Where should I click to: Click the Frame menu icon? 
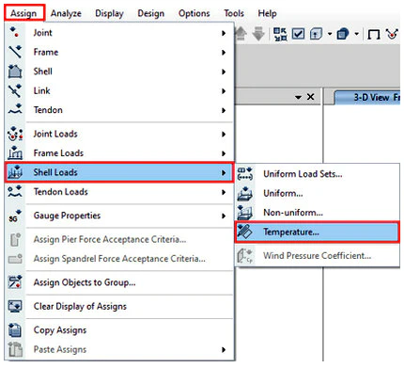[15, 52]
